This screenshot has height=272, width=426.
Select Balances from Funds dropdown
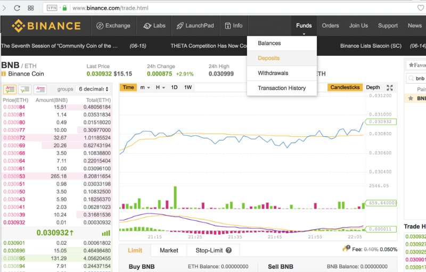tap(282, 43)
